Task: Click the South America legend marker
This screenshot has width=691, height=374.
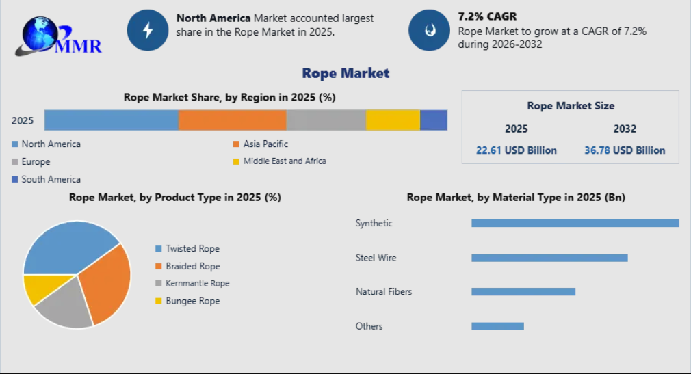Action: [x=15, y=180]
